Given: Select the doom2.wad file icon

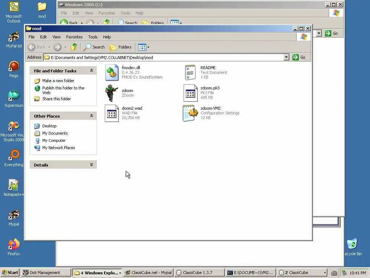Looking at the screenshot, I should click(x=112, y=113).
